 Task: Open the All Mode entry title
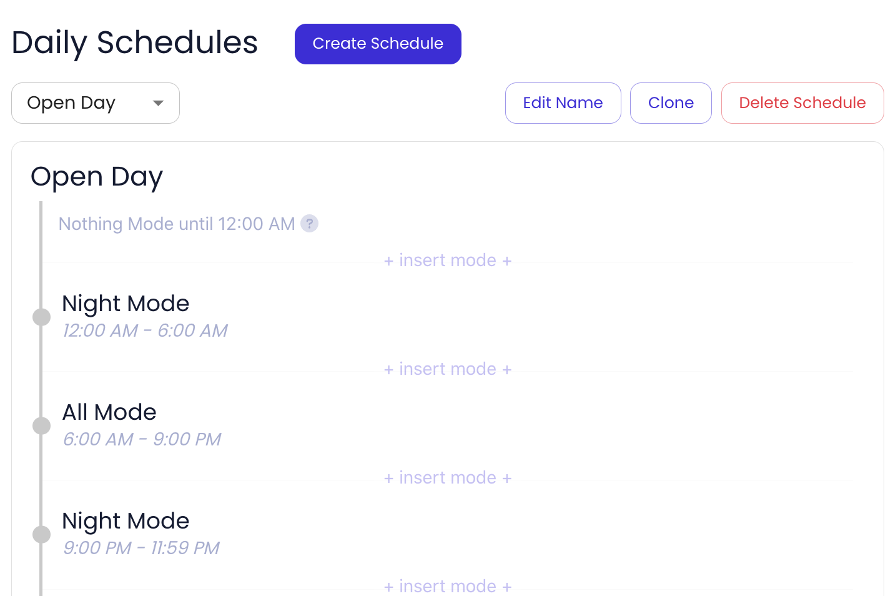click(109, 412)
